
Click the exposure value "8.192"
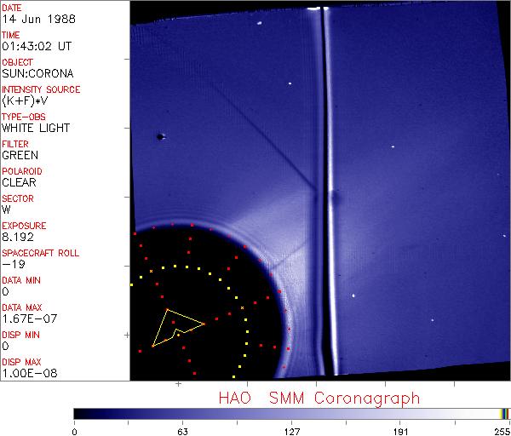pyautogui.click(x=18, y=237)
